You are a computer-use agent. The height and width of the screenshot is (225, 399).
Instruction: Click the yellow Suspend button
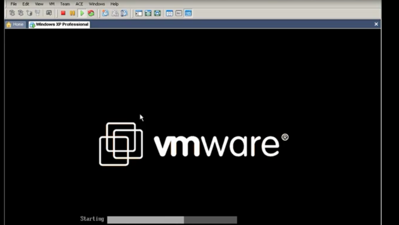coord(72,13)
